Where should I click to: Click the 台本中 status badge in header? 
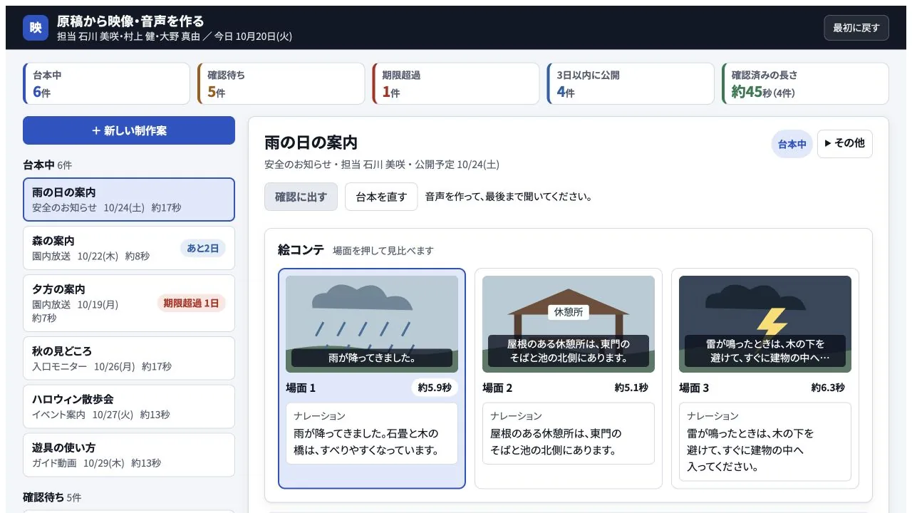pyautogui.click(x=792, y=144)
